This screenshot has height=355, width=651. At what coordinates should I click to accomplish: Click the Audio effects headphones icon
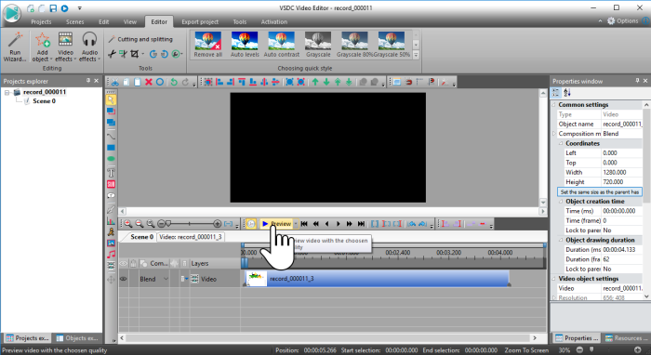coord(89,40)
